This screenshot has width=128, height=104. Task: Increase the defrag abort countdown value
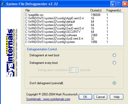tap(76, 69)
